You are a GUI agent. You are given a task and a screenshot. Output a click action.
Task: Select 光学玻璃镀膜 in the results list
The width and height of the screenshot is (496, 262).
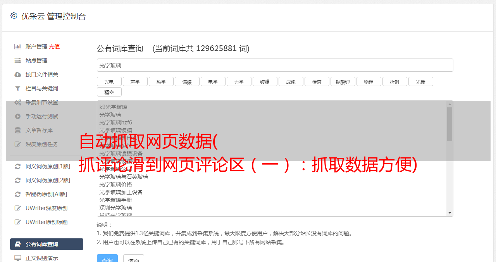[272, 130]
